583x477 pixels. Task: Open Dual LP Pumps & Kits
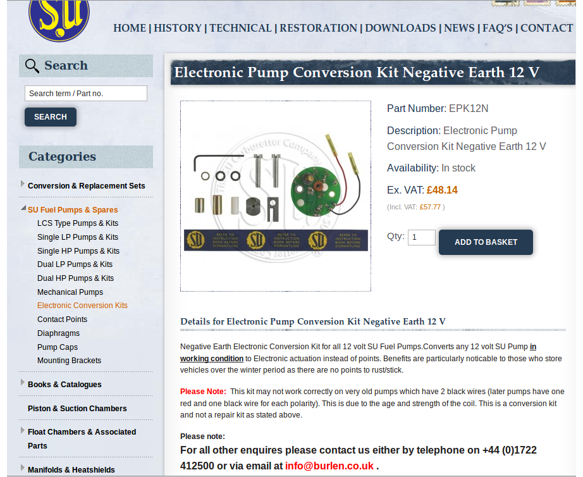pyautogui.click(x=75, y=264)
